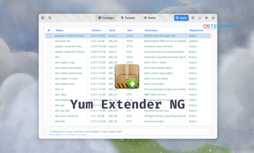Check the abattis-cantarell-fonts package checkbox
Viewport: 254px width, 153px height.
tap(49, 46)
